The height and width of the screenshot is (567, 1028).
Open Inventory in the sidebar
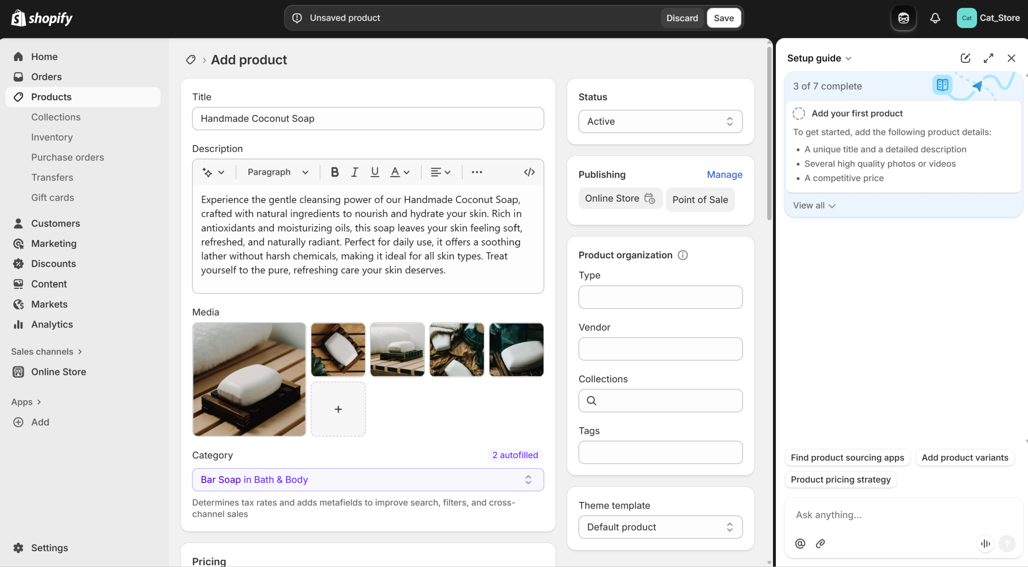(52, 137)
